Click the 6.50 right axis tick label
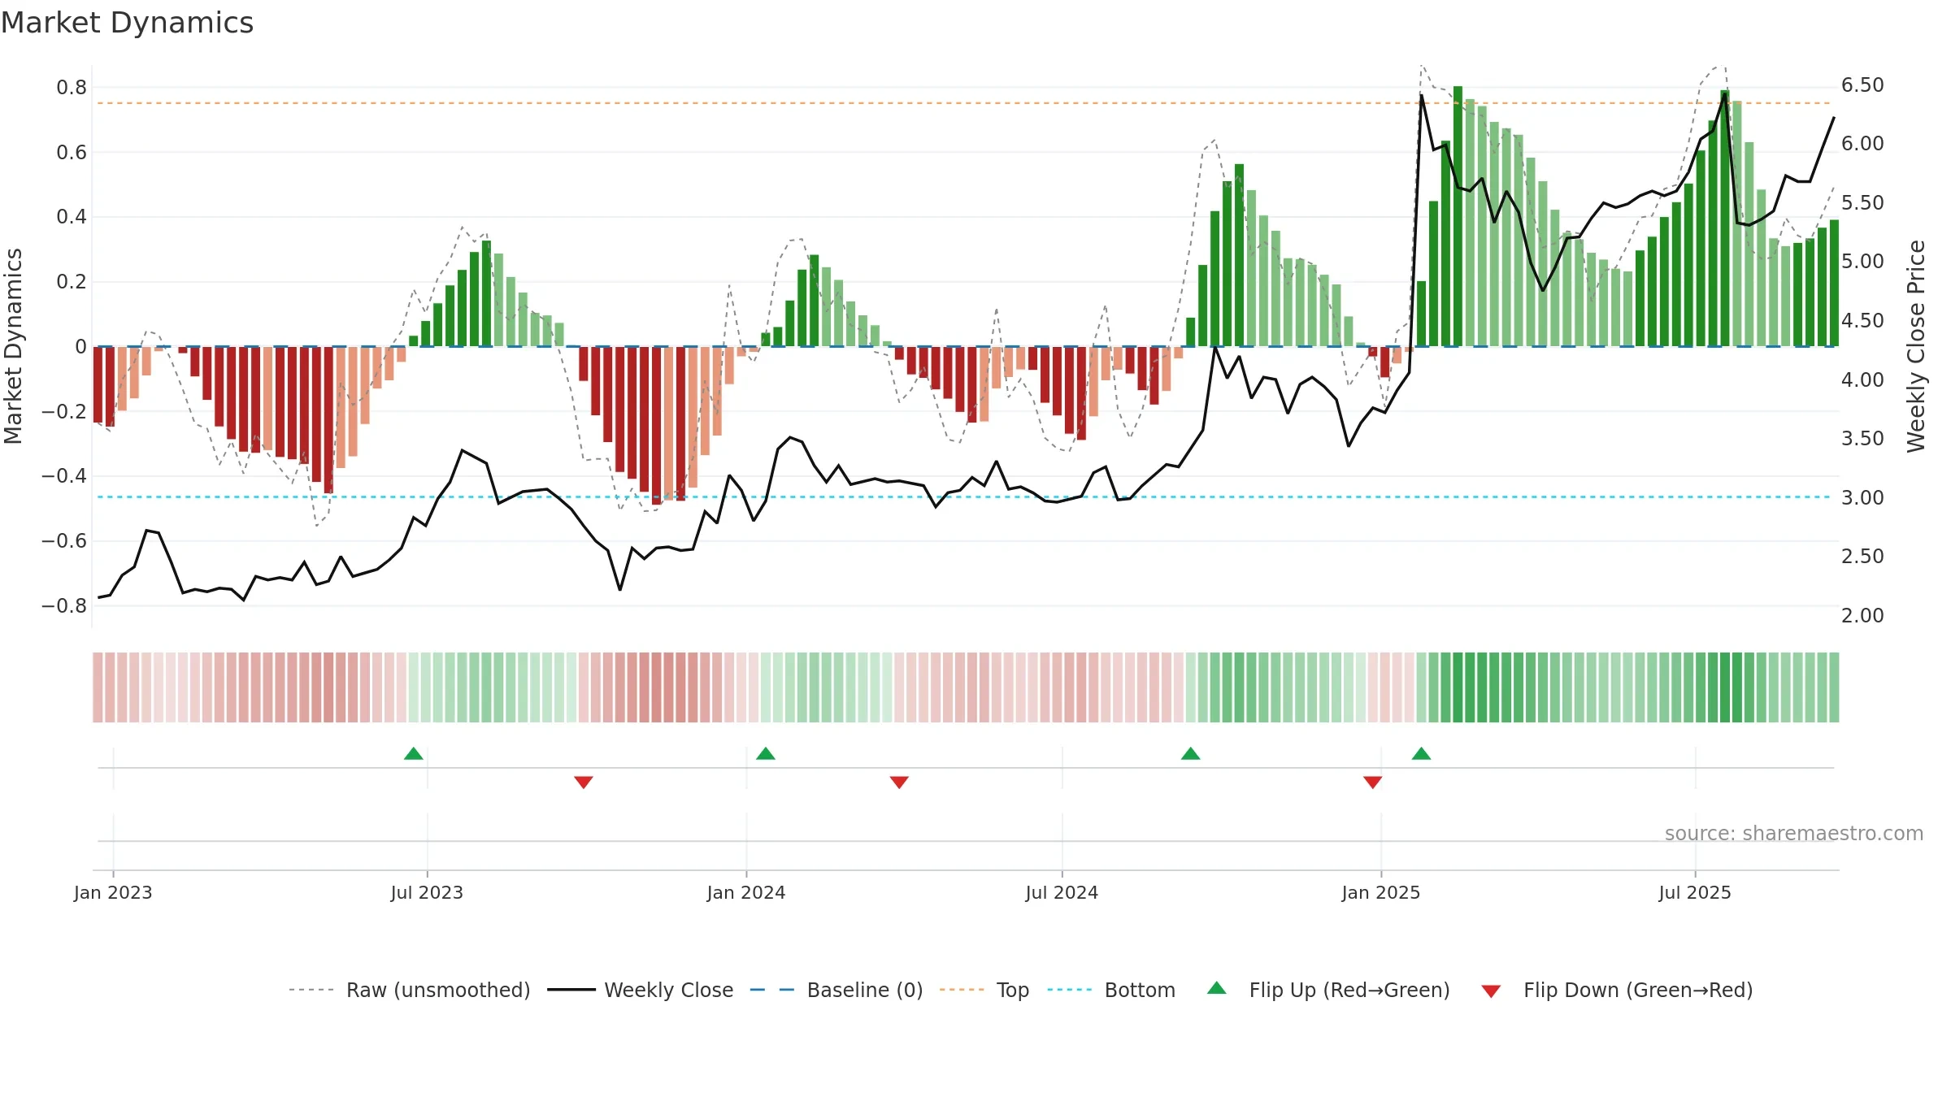This screenshot has width=1951, height=1097. pos(1862,85)
